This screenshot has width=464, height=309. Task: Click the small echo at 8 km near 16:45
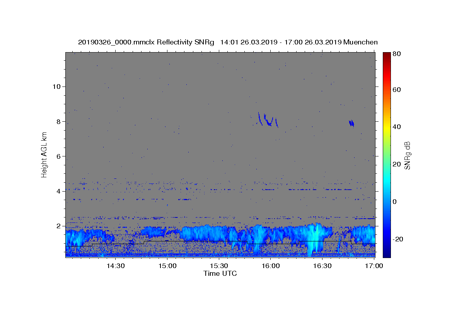click(351, 123)
